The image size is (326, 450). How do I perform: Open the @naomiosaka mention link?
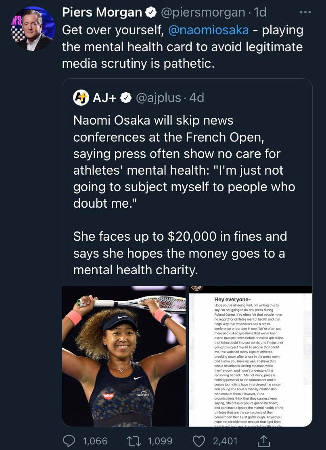tap(208, 30)
